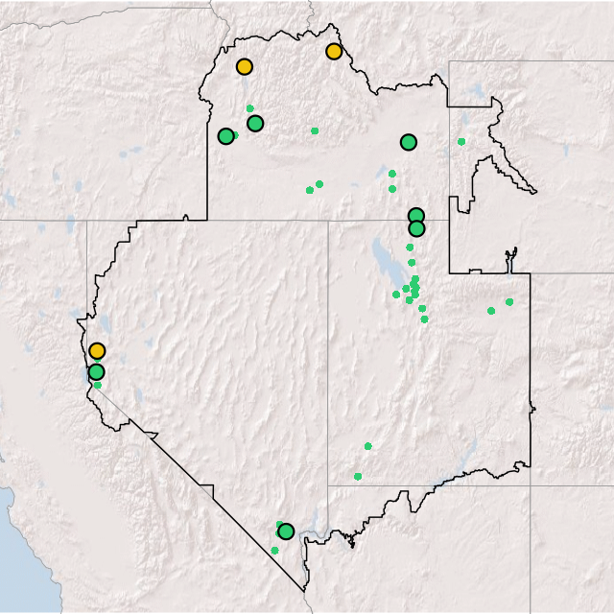The width and height of the screenshot is (614, 614).
Task: Select the westernmost dot of the cluster beside the large lake
Action: (x=396, y=295)
